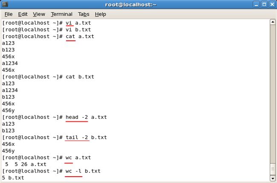
Task: Click the title text root@localhost:~
Action: (x=131, y=5)
